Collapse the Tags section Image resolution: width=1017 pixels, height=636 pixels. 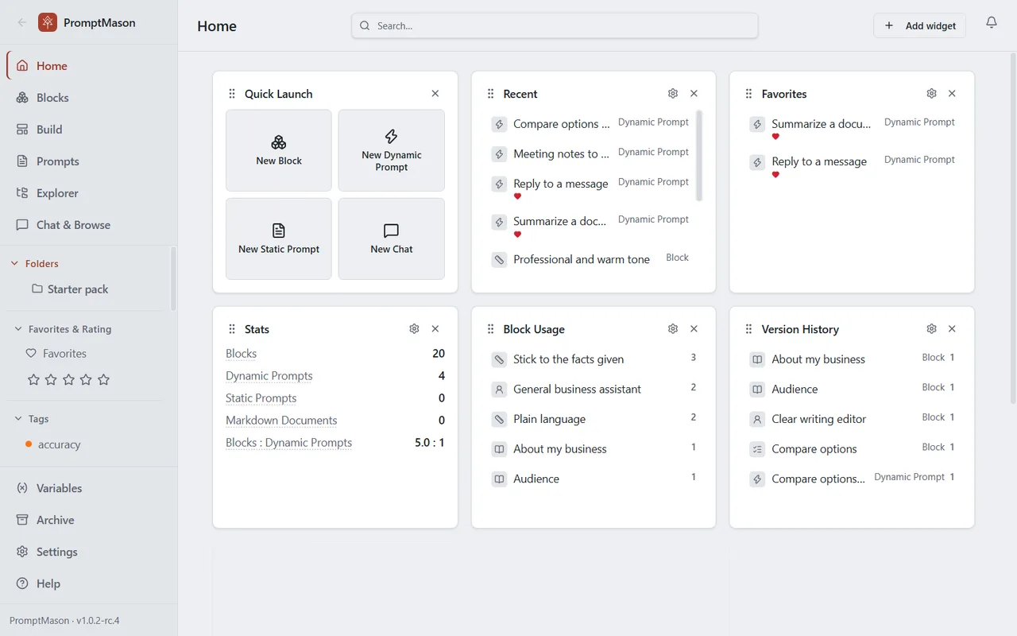coord(18,419)
